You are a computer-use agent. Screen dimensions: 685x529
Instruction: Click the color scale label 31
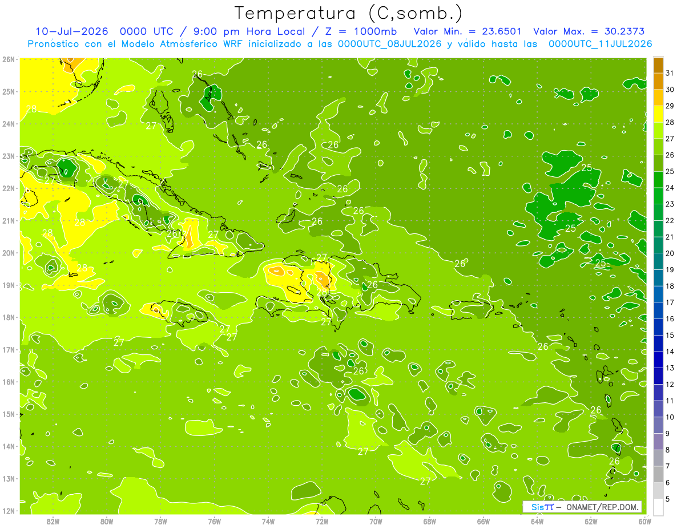[670, 73]
